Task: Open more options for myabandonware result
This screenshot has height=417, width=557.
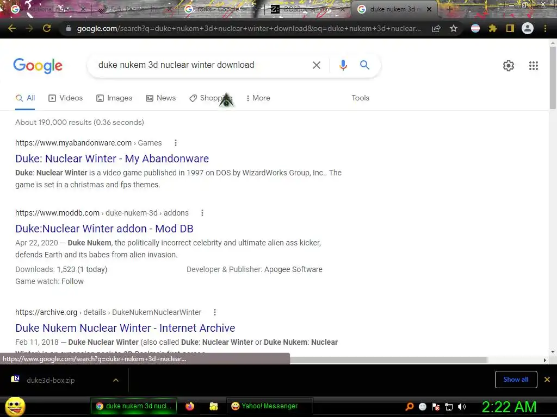Action: (176, 143)
